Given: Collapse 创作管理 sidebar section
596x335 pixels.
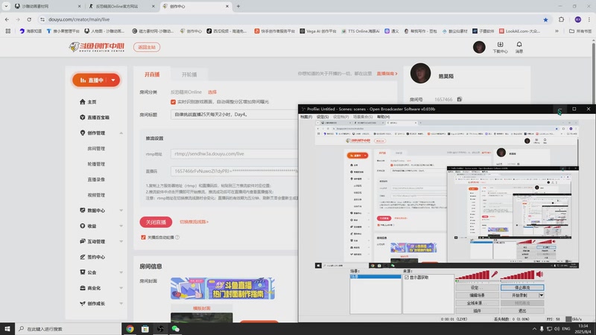Looking at the screenshot, I should click(121, 133).
